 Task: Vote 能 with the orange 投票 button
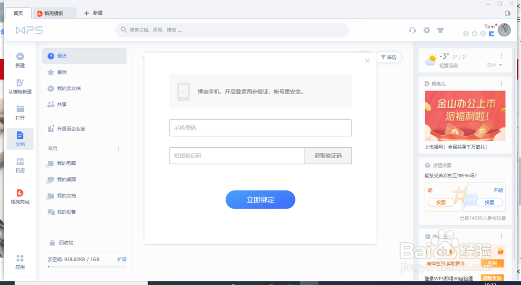pyautogui.click(x=441, y=202)
